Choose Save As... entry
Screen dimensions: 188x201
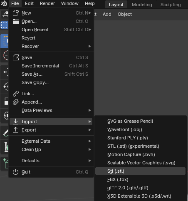pos(51,74)
